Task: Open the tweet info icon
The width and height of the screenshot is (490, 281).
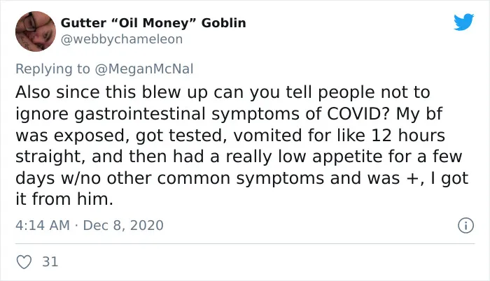Action: point(465,225)
